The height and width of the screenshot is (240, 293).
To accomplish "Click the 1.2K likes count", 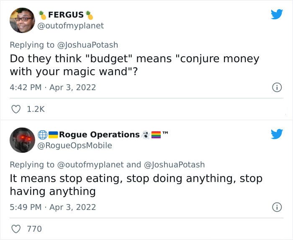I will pos(36,109).
